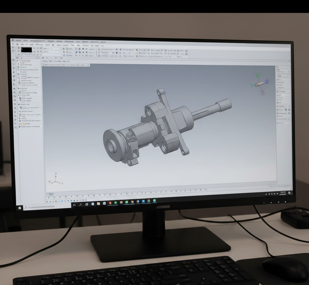
Task: Click the black color swatch in ribbon
Action: tap(26, 50)
